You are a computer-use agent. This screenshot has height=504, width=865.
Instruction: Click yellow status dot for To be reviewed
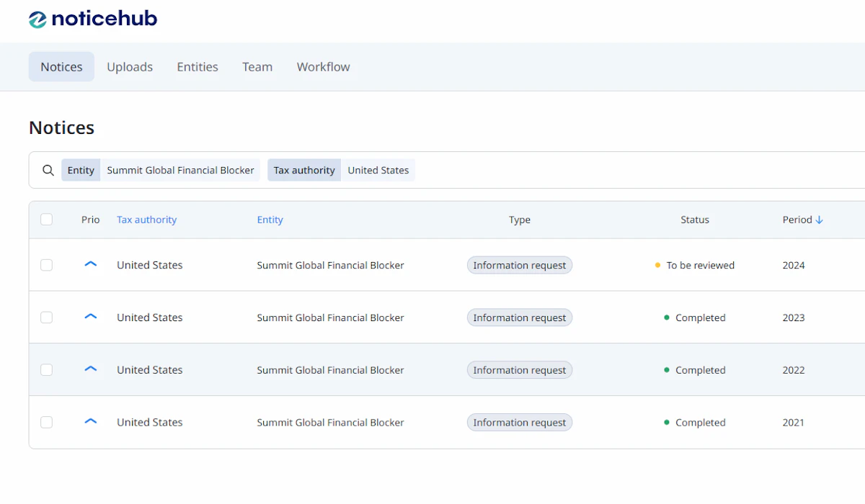[657, 266]
